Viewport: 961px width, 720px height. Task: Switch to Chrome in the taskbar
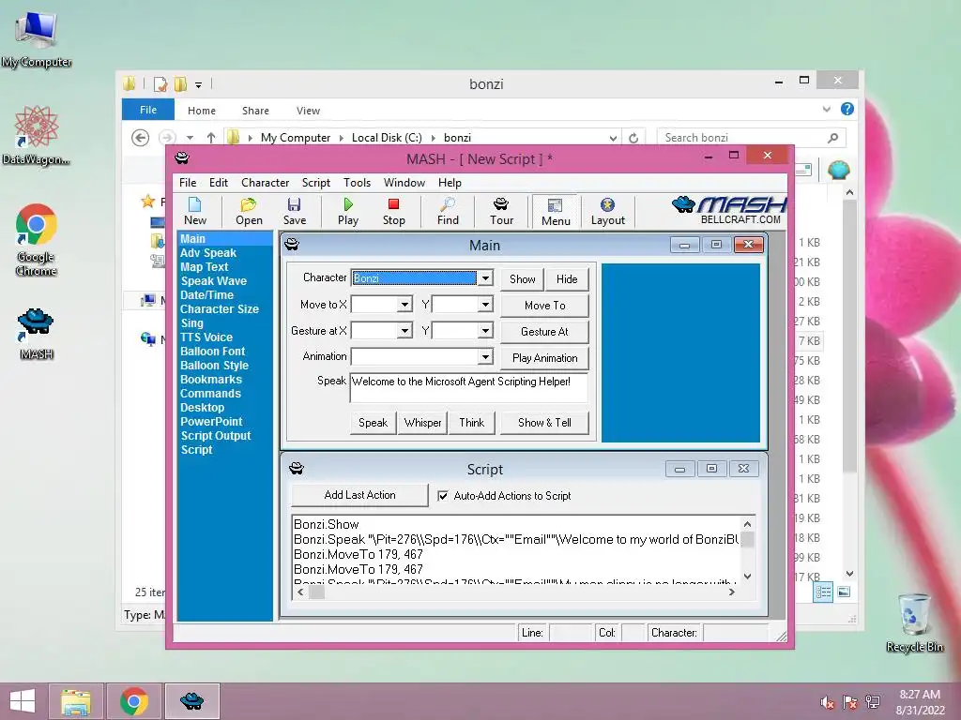pos(133,701)
